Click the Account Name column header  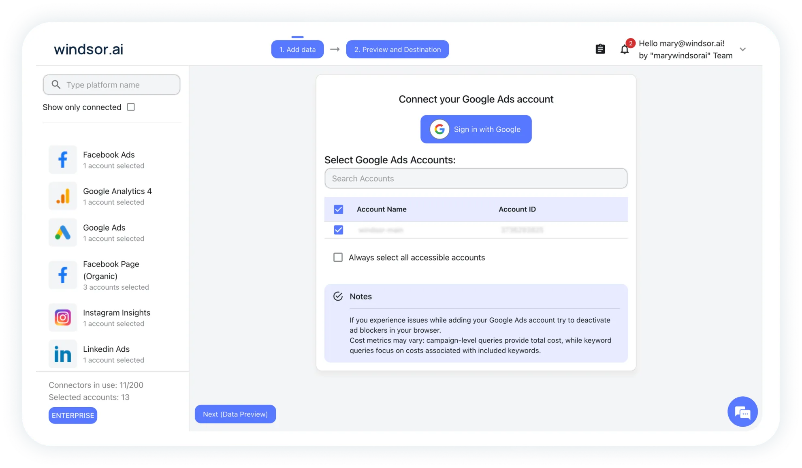(382, 209)
